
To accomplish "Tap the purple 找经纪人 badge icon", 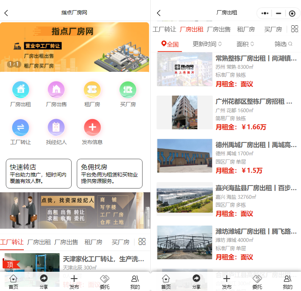I will tap(56, 127).
